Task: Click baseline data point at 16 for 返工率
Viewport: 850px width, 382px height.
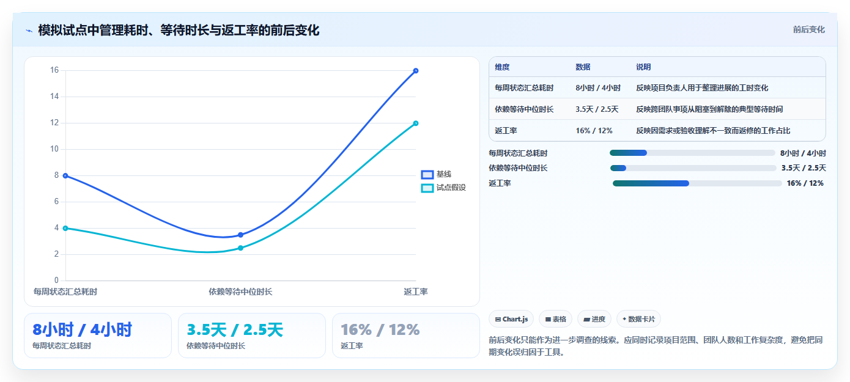Action: pos(416,71)
